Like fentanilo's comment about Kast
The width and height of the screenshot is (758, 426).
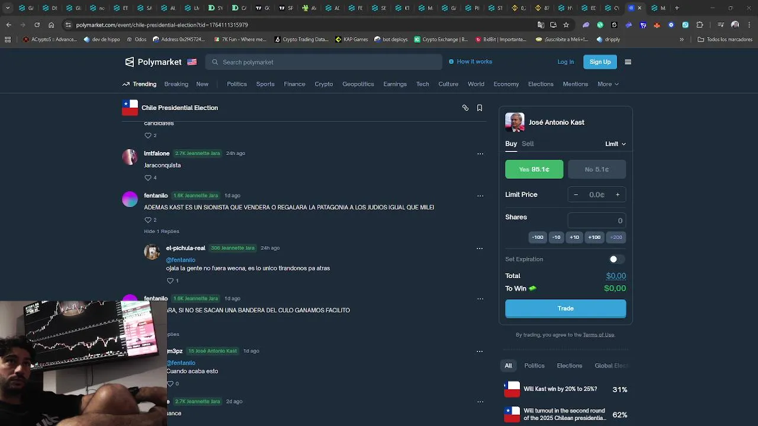click(x=148, y=220)
